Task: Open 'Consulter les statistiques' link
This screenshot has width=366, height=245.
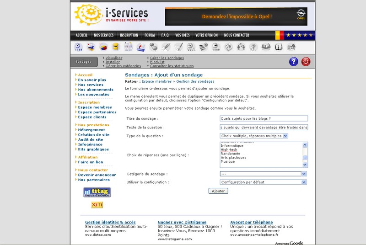Action: pos(172,66)
